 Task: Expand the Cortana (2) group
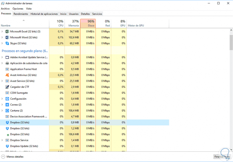(2, 111)
